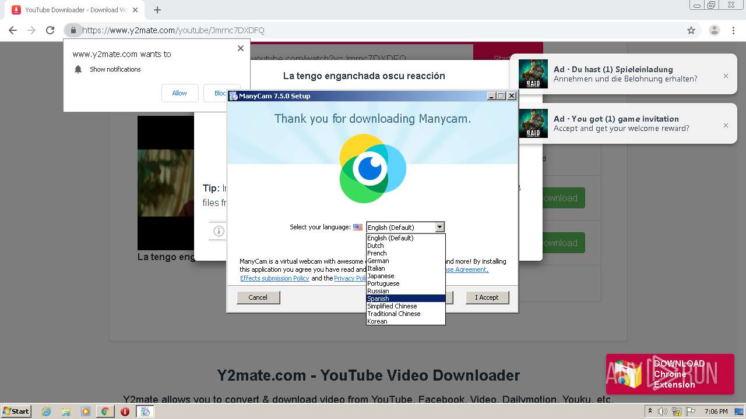Select Traditional Chinese from the language list
The height and width of the screenshot is (419, 746).
(x=406, y=314)
